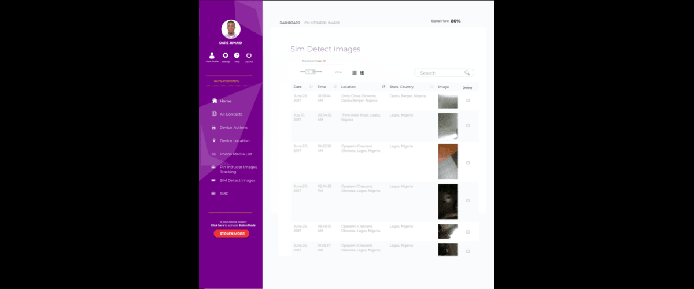The image size is (694, 289).
Task: Open intruder thumbnail for July 31 entry
Action: point(448,127)
